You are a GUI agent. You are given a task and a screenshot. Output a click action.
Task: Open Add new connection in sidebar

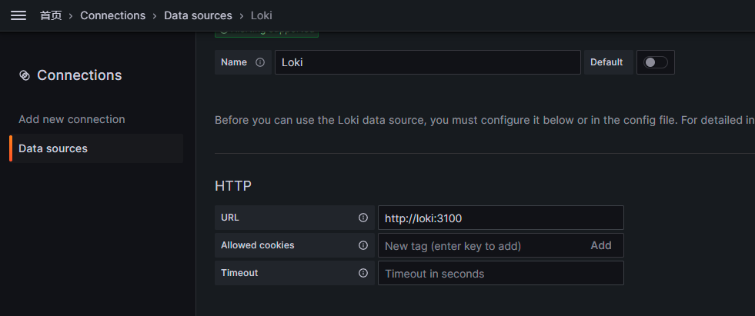coord(72,119)
